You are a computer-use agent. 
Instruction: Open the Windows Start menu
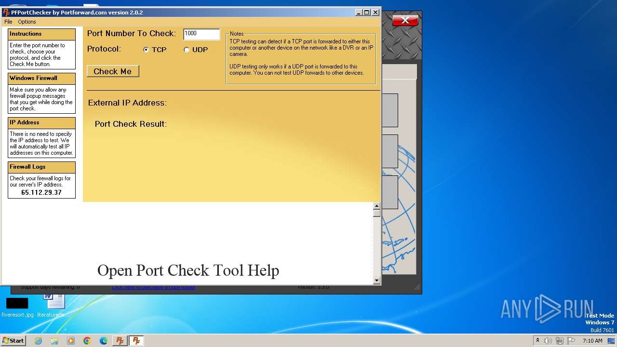(x=13, y=340)
